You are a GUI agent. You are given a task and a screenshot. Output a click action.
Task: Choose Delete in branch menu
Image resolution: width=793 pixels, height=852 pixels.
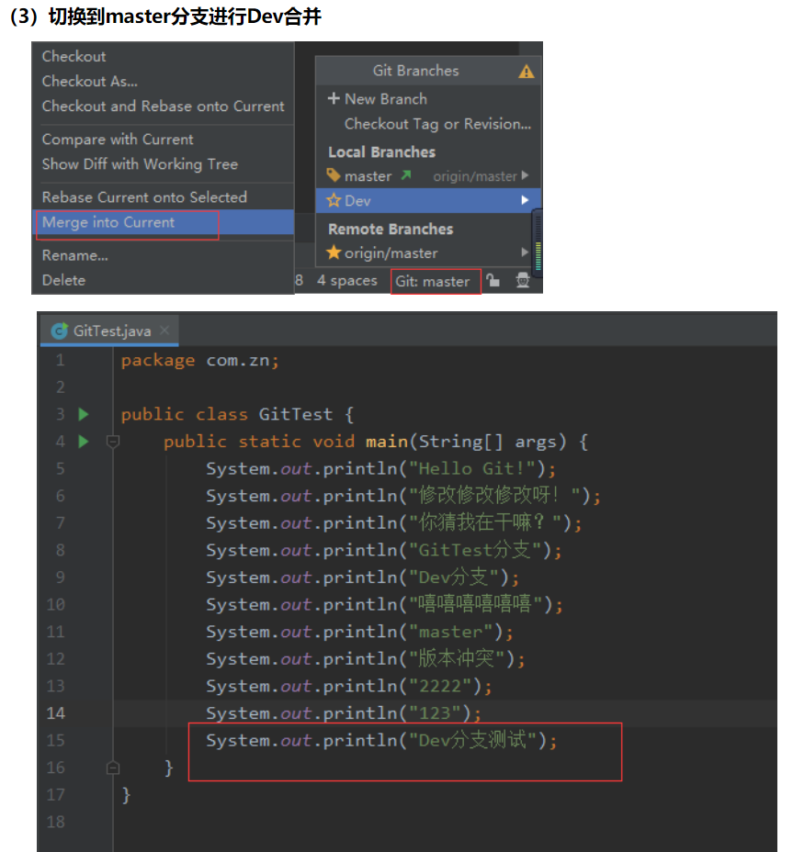click(63, 280)
